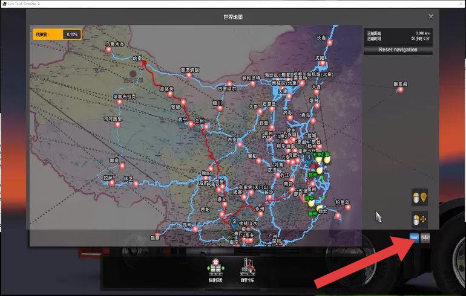The height and width of the screenshot is (296, 466).
Task: Open the 快速任务 quick job icon
Action: pyautogui.click(x=216, y=270)
